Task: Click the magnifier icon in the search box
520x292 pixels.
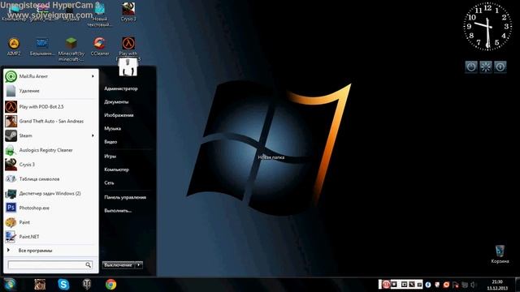Action: (x=88, y=264)
